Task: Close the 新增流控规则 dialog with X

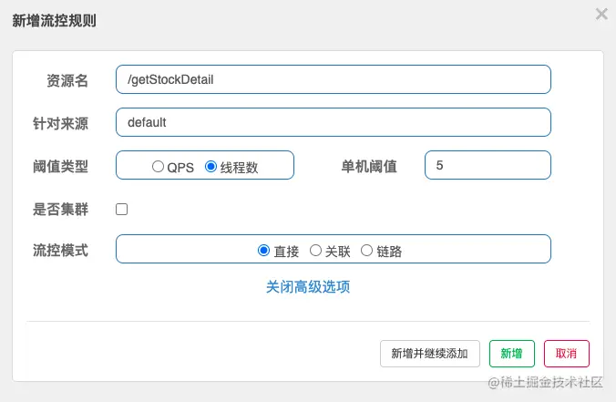Action: [601, 15]
